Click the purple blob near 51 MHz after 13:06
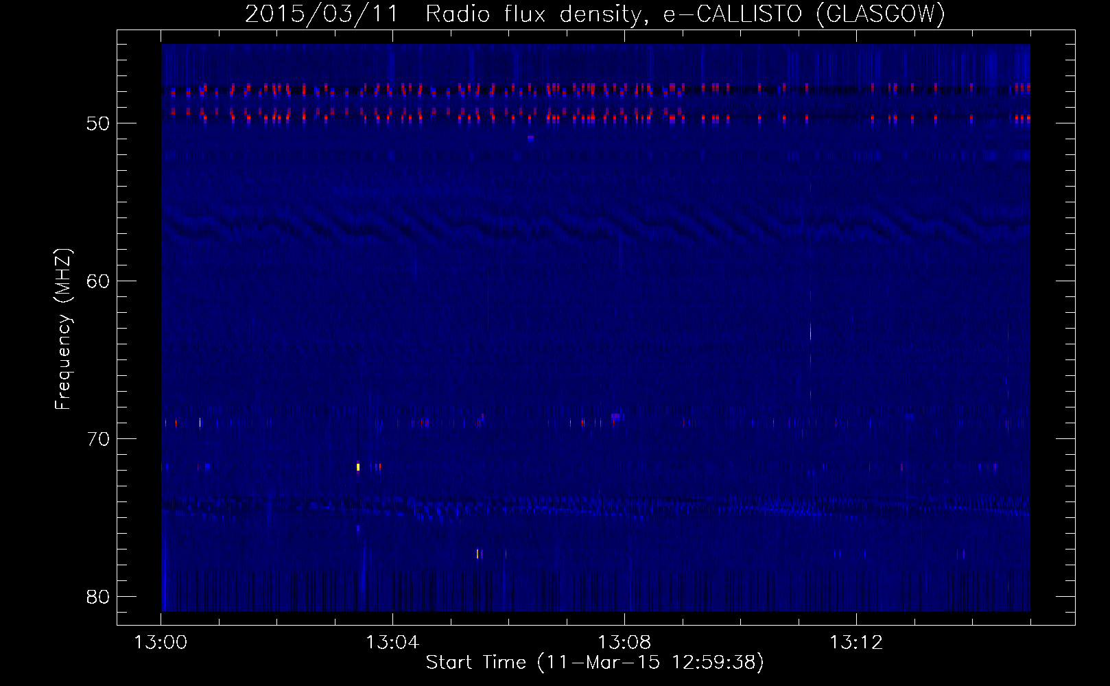This screenshot has height=686, width=1110. [x=530, y=138]
